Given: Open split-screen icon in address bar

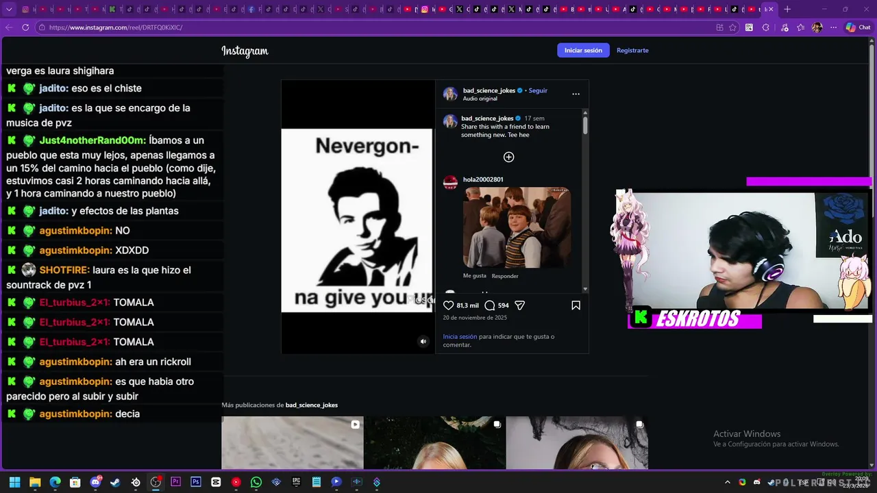Looking at the screenshot, I should pos(719,27).
